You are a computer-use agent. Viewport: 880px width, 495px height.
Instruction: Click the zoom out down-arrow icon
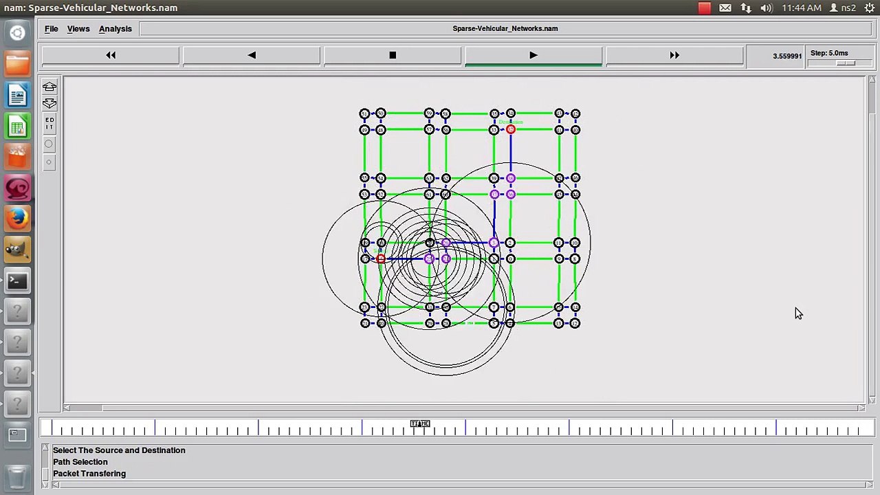(x=49, y=104)
